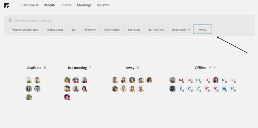This screenshot has height=128, width=258.
Task: Click the Recruiting group button
Action: point(134,30)
